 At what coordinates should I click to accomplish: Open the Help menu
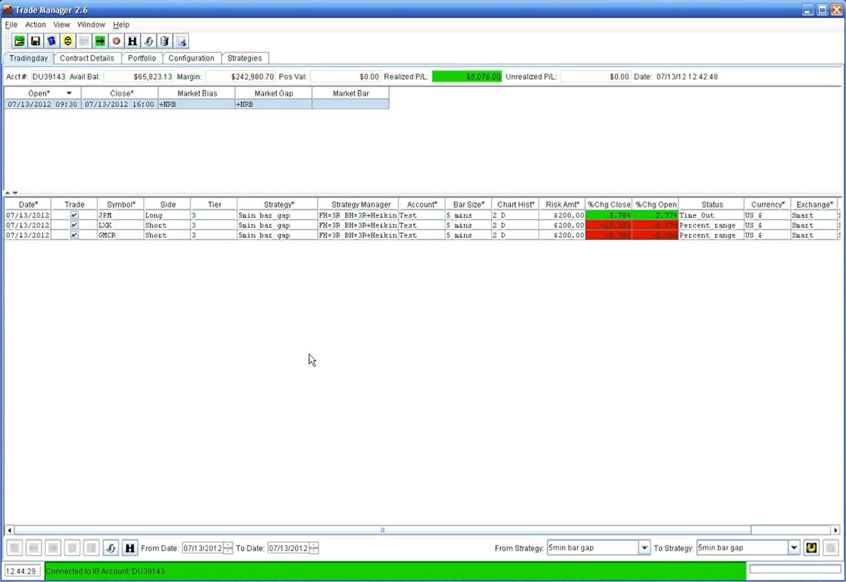pos(121,25)
